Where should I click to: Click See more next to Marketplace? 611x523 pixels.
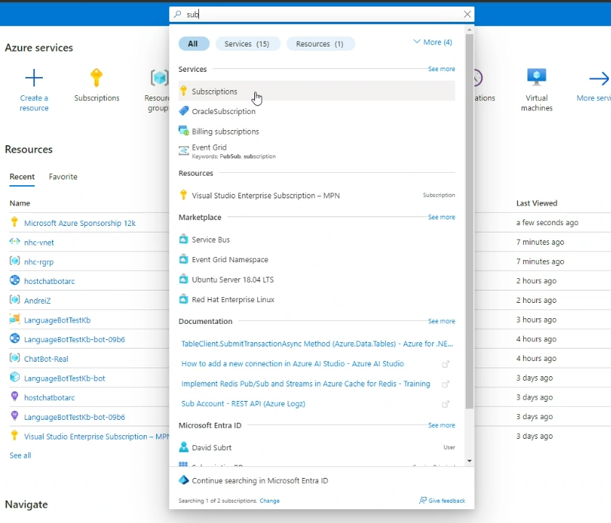tap(441, 217)
